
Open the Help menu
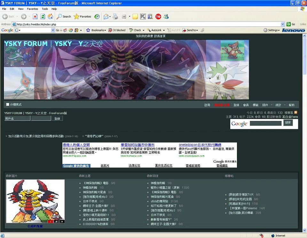54,9
